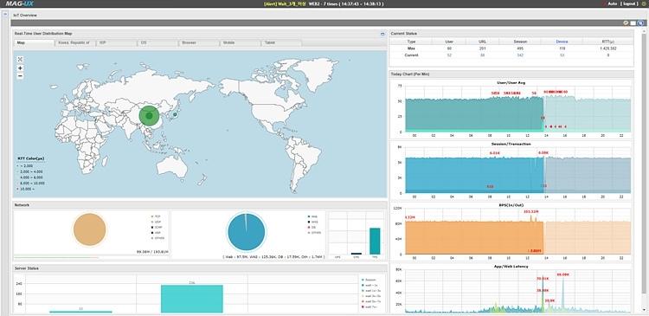Click the MAG-UX logo
The height and width of the screenshot is (316, 649).
[x=19, y=3]
